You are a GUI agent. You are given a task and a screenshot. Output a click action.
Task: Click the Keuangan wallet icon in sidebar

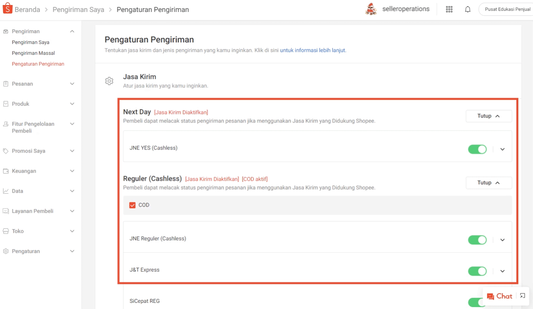(x=6, y=171)
